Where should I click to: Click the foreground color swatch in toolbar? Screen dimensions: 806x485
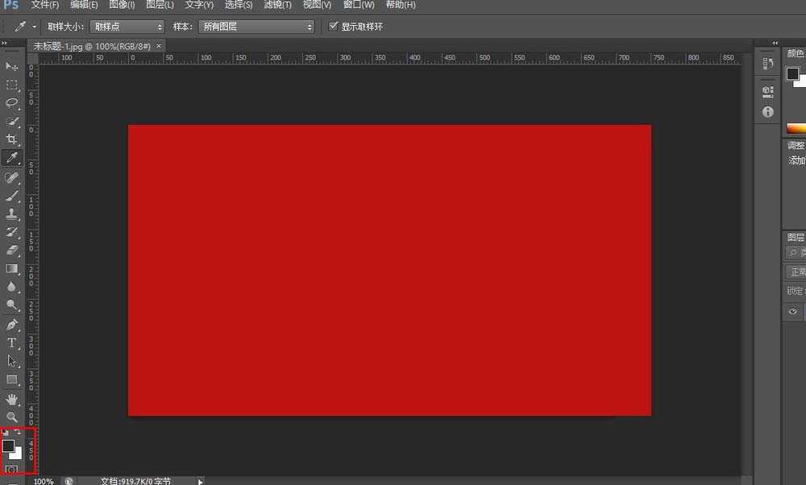pyautogui.click(x=8, y=446)
